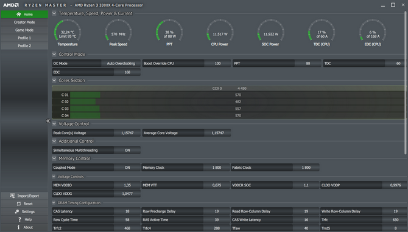408x232 pixels.
Task: Collapse the Voltage Controls subsection
Action: tap(54, 177)
